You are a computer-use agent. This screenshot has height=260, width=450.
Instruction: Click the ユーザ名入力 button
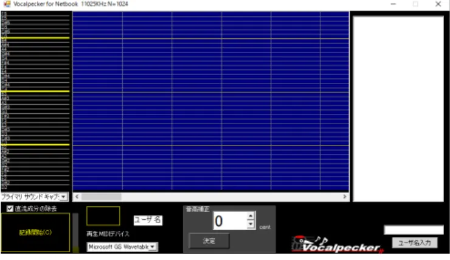click(415, 243)
